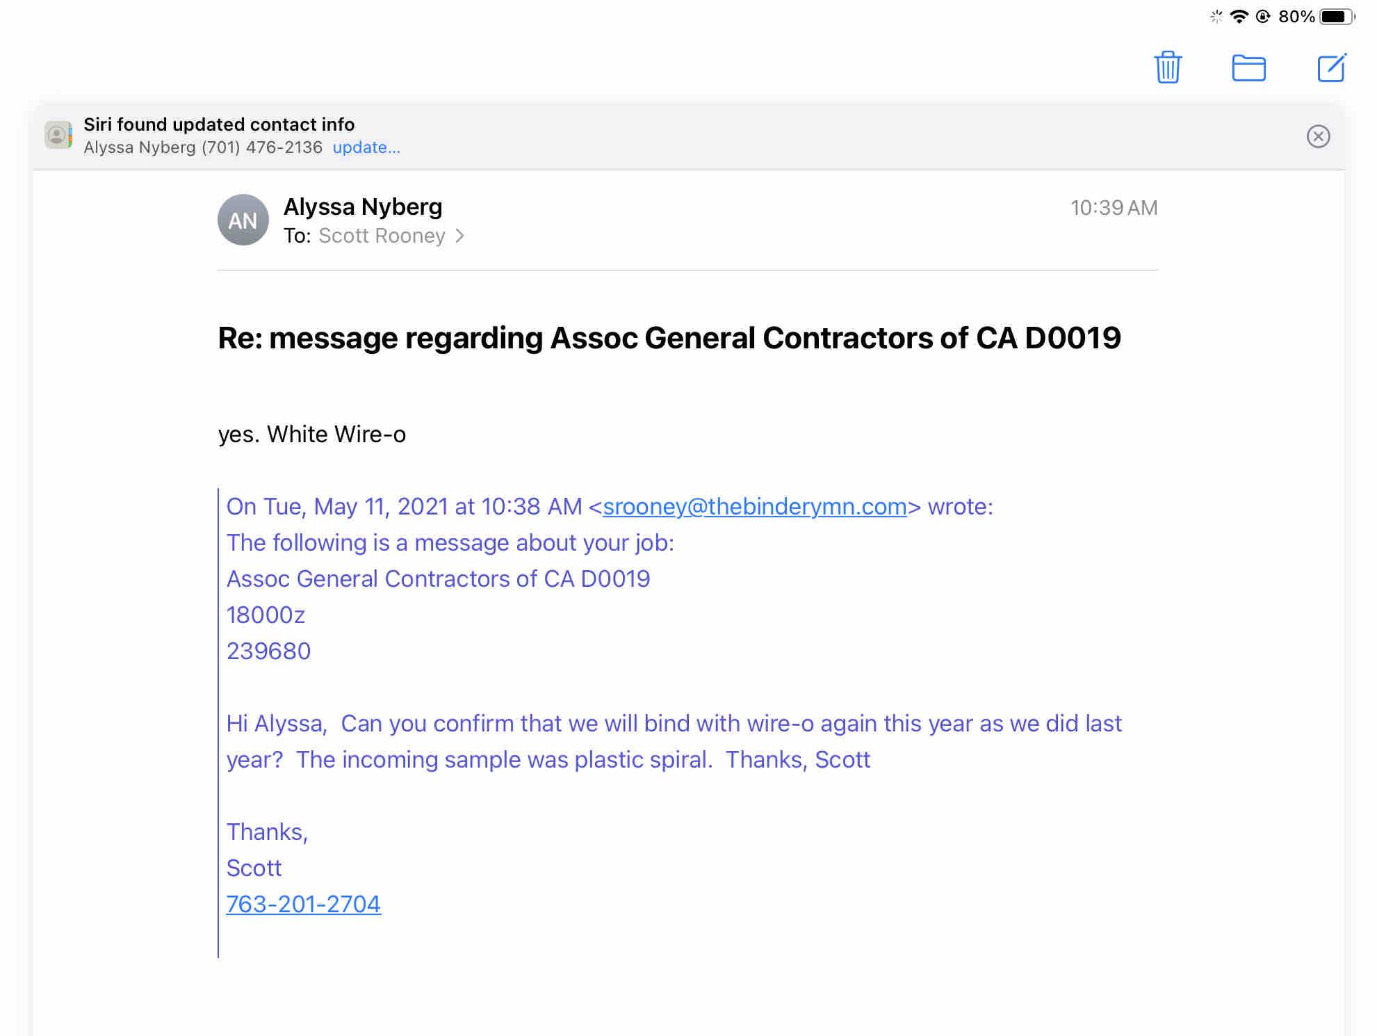
Task: Tap the orientation lock status icon
Action: click(x=1263, y=17)
